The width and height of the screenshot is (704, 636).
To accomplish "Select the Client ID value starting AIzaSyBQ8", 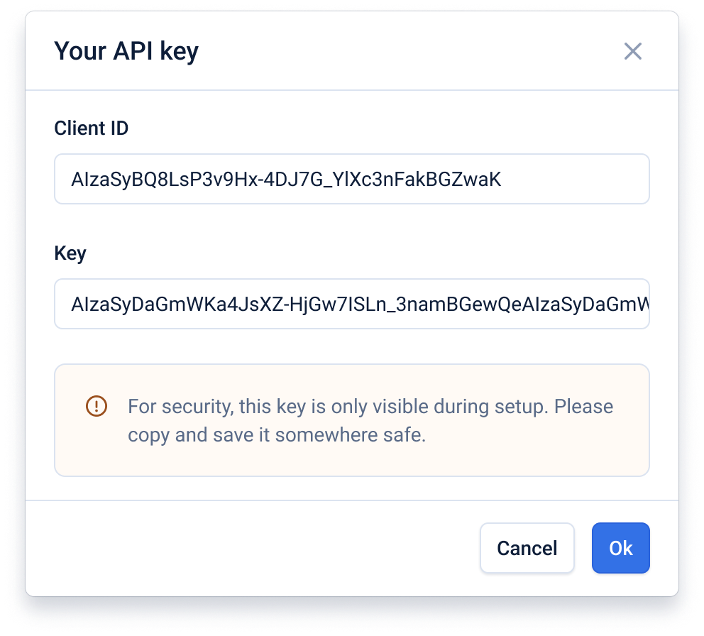I will click(286, 180).
